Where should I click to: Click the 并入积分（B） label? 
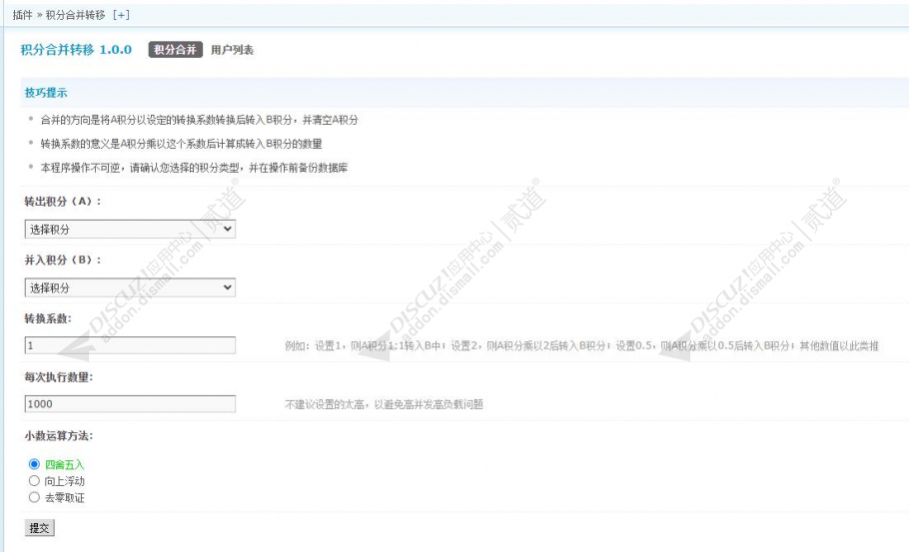63,261
